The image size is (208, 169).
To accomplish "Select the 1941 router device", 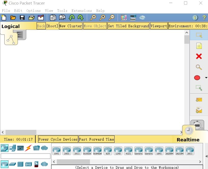I will coord(56,151).
